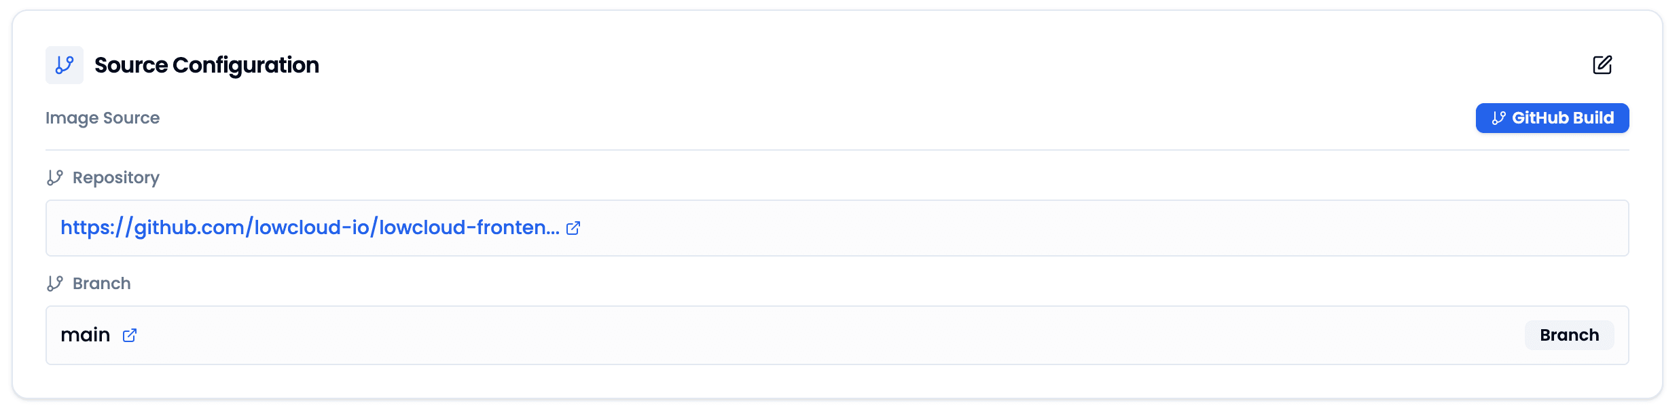Screen dimensions: 1679x414
Task: Click the main branch link
Action: 85,335
